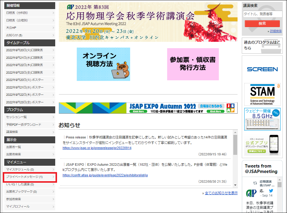Focus the タイトル、発表者等 search field
287x213 pixels.
262,14
